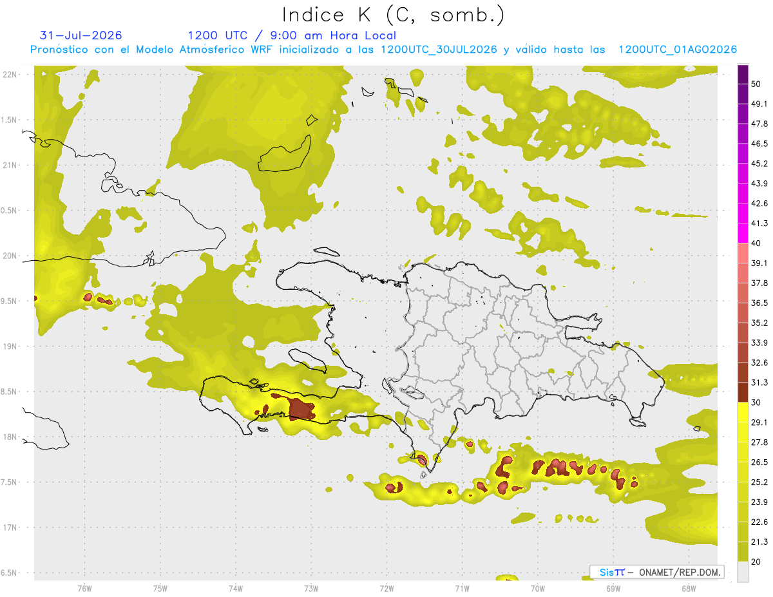Click the 72W longitude label

coord(386,588)
